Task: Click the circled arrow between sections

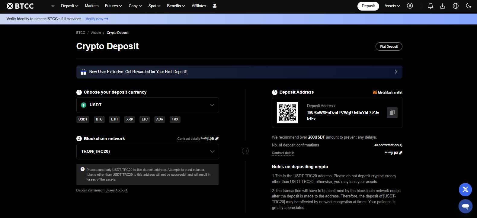Action: click(x=245, y=151)
